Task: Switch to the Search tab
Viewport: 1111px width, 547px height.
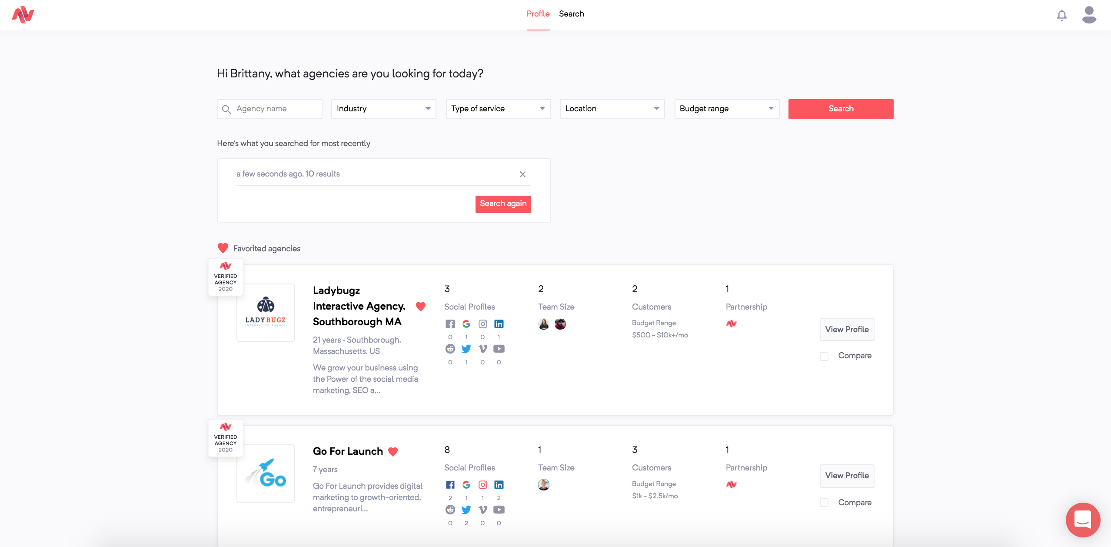Action: [572, 14]
